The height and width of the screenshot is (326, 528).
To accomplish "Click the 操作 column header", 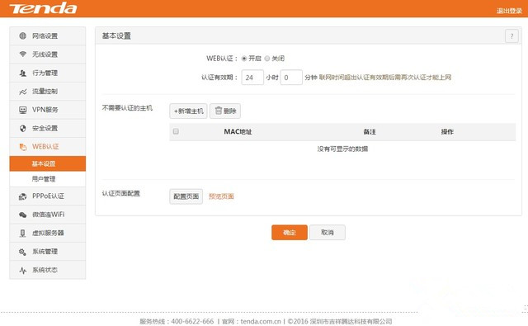I will coord(447,132).
